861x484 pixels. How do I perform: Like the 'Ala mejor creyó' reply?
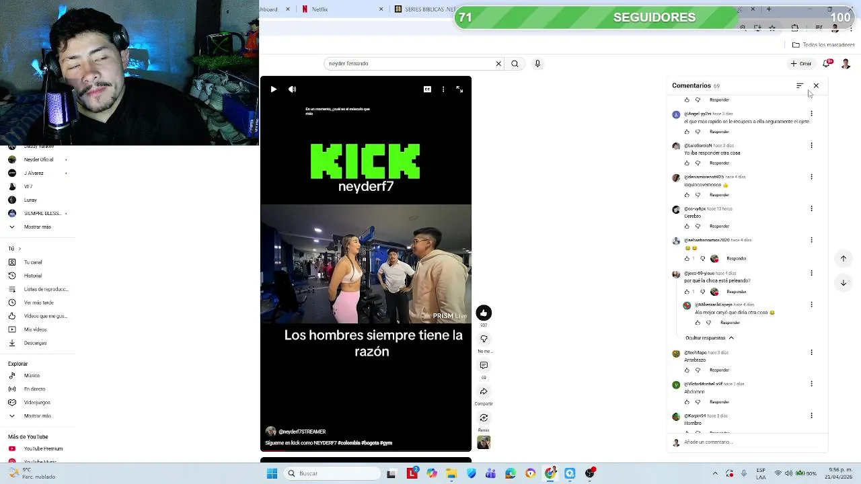pos(698,323)
